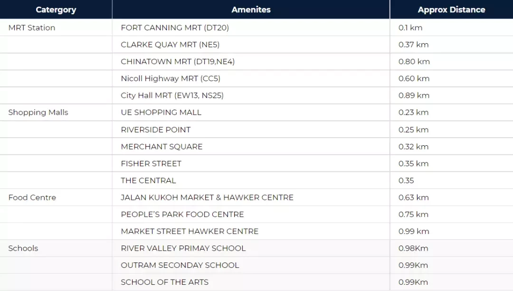
Task: Select Outram Seconday School's 0.99Km distance
Action: coord(413,265)
